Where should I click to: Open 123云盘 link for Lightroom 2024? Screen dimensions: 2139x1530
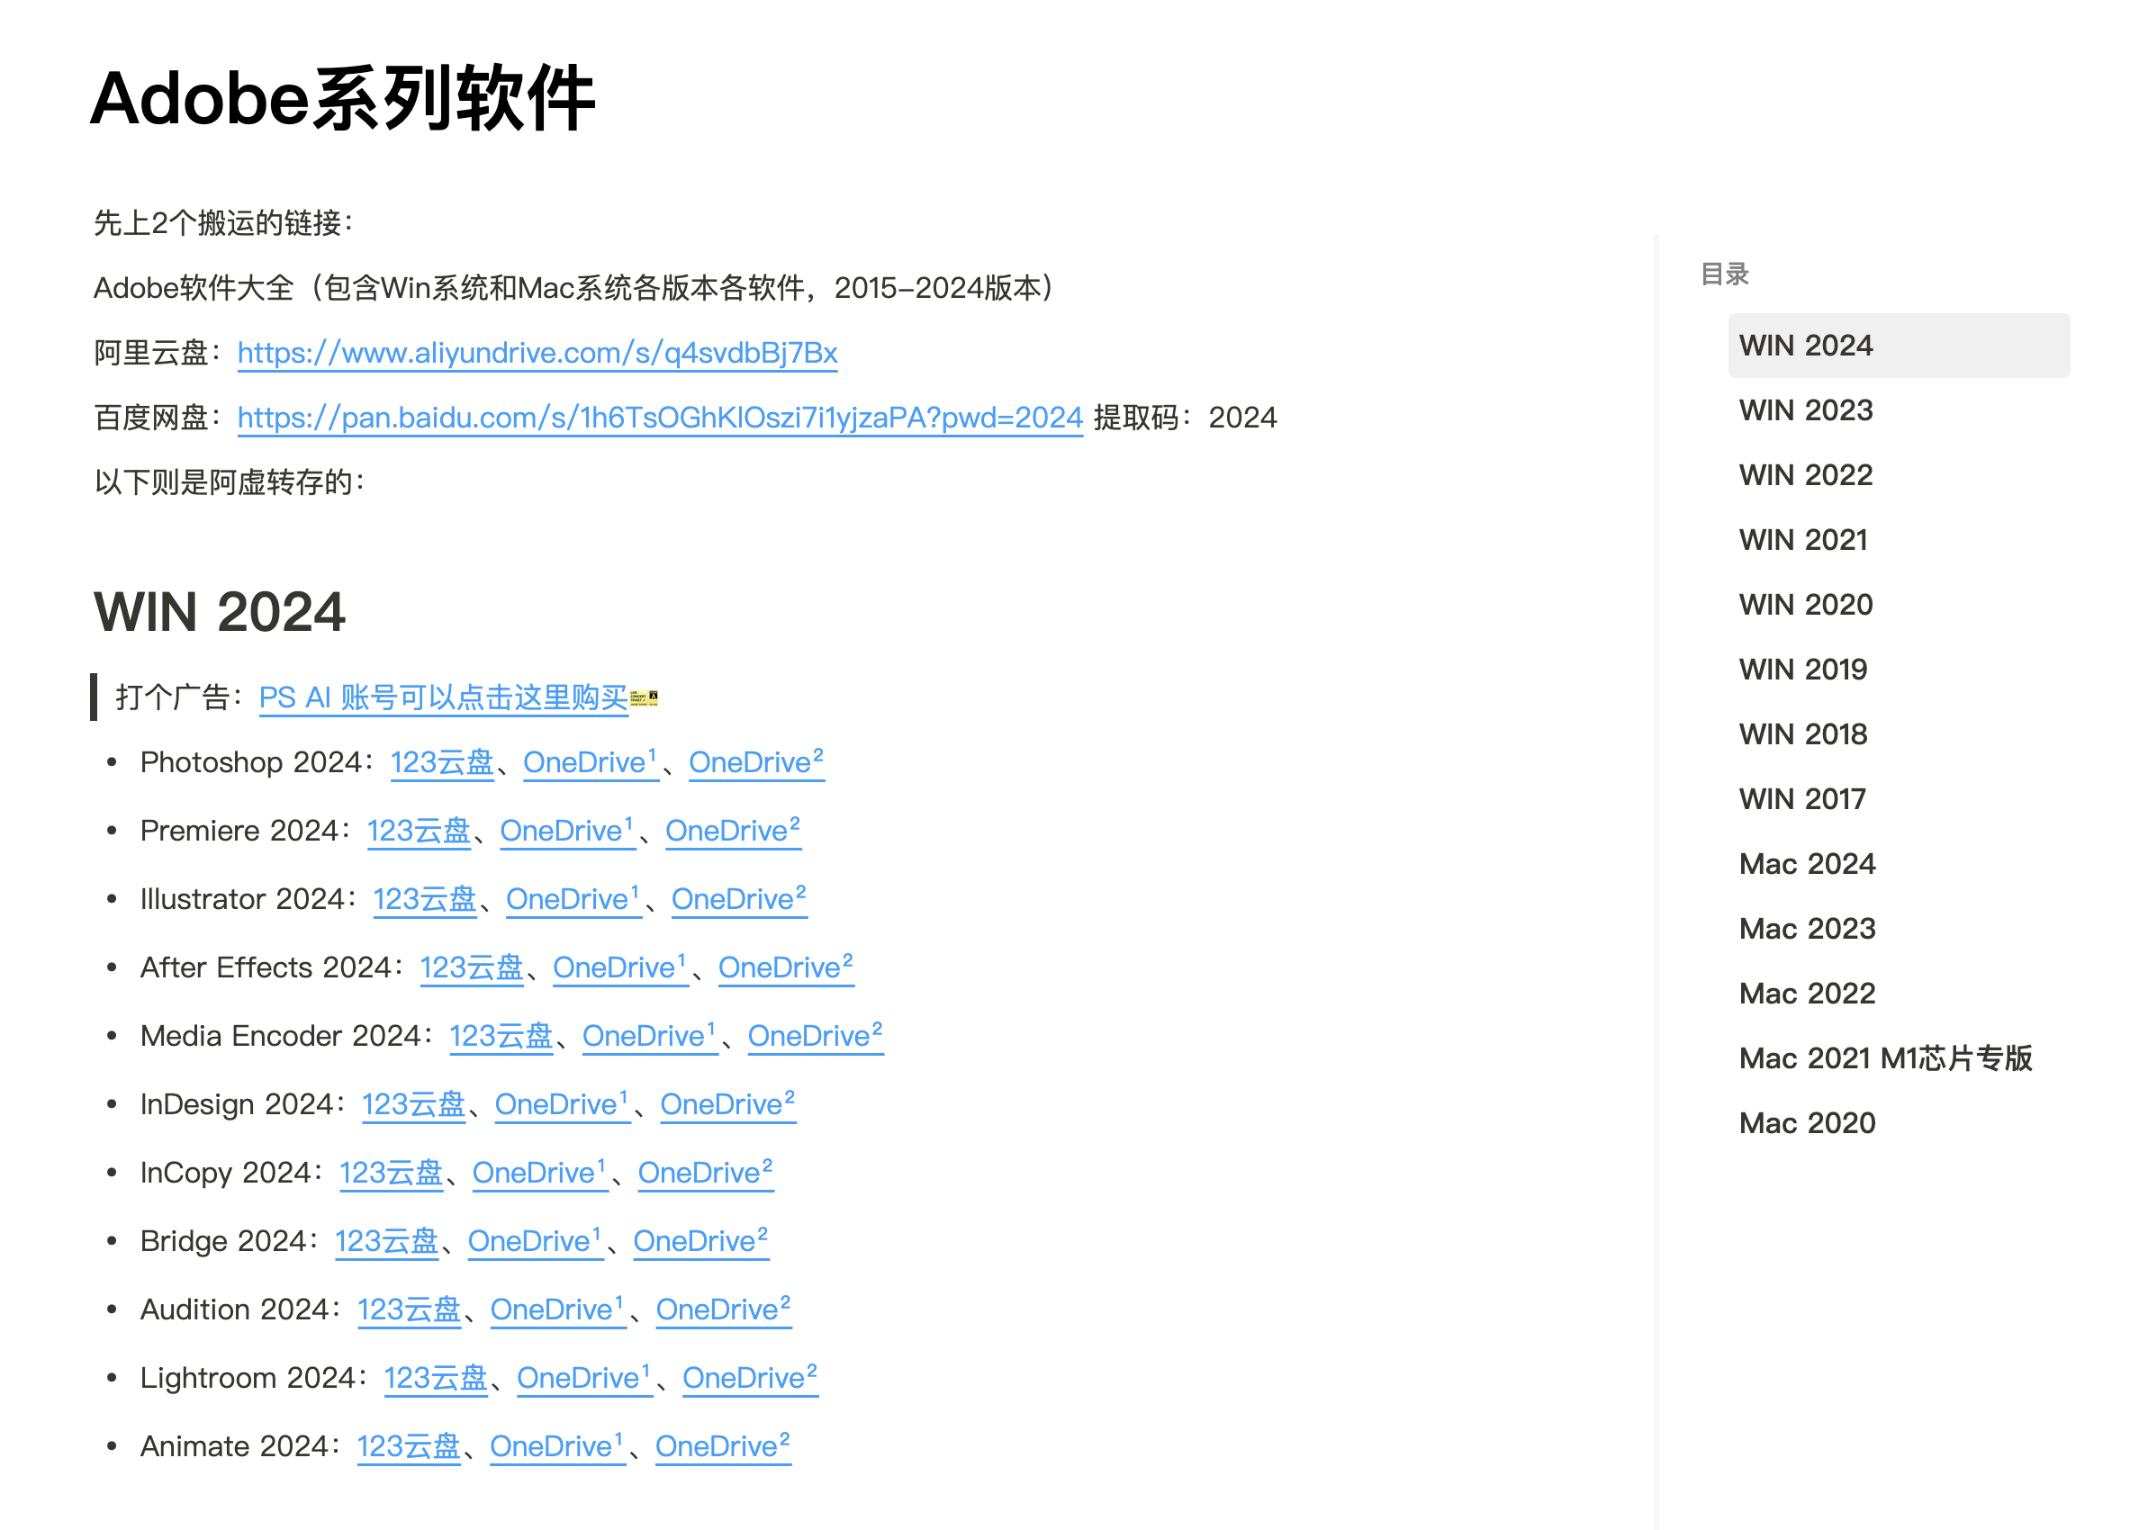pos(436,1378)
